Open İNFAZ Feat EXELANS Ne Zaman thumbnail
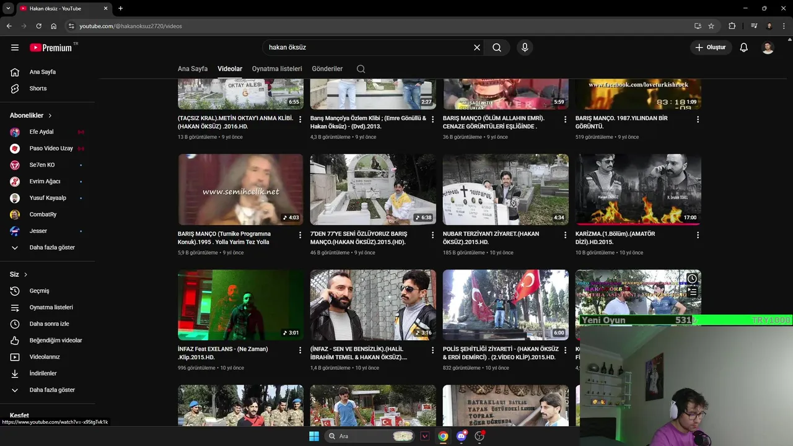 click(x=240, y=305)
